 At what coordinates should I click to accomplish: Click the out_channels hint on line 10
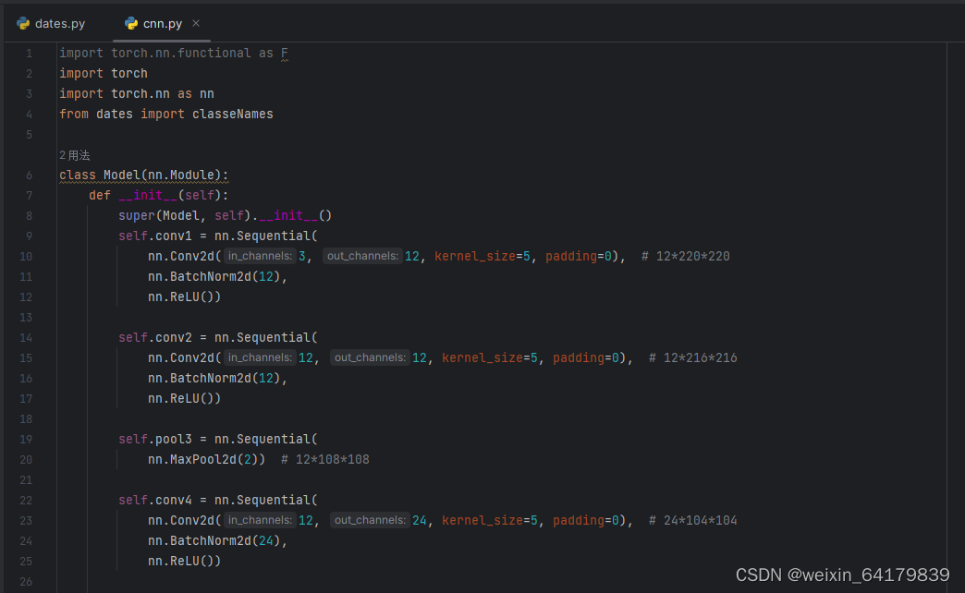point(362,256)
